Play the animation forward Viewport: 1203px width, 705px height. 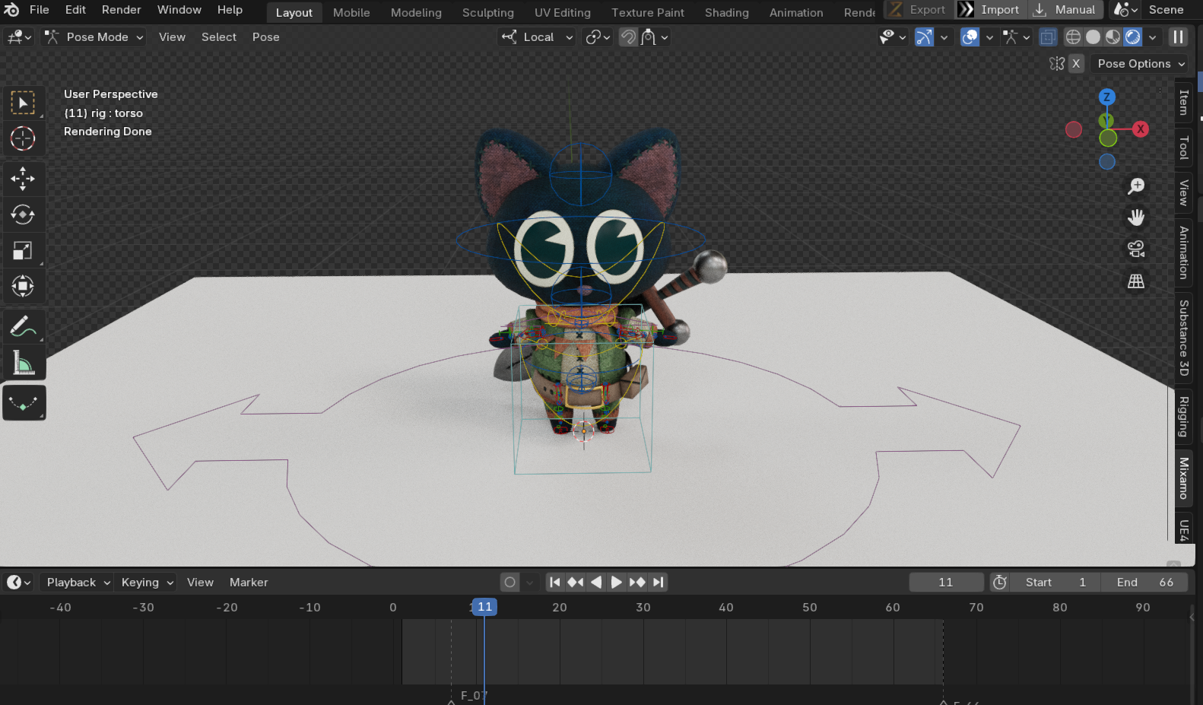(x=617, y=583)
